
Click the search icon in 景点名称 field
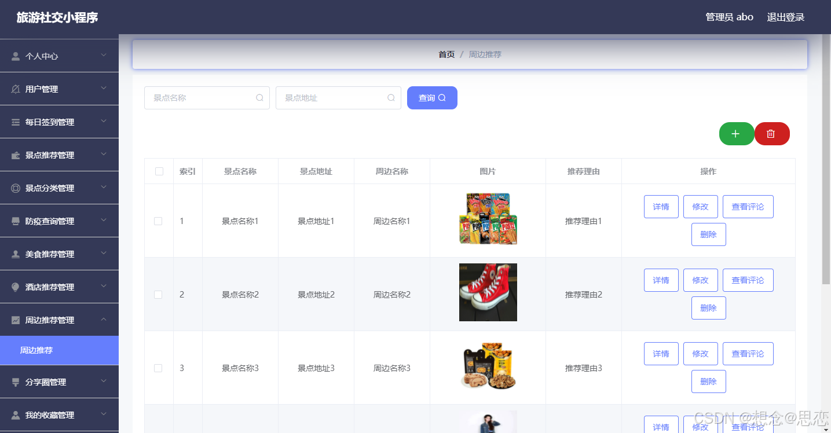(259, 98)
